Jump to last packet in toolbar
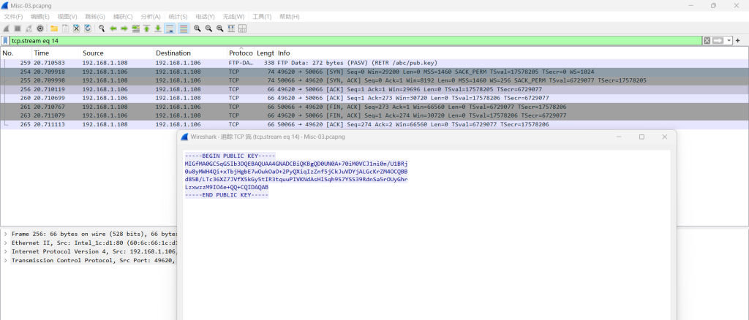The width and height of the screenshot is (749, 320). pos(157,28)
